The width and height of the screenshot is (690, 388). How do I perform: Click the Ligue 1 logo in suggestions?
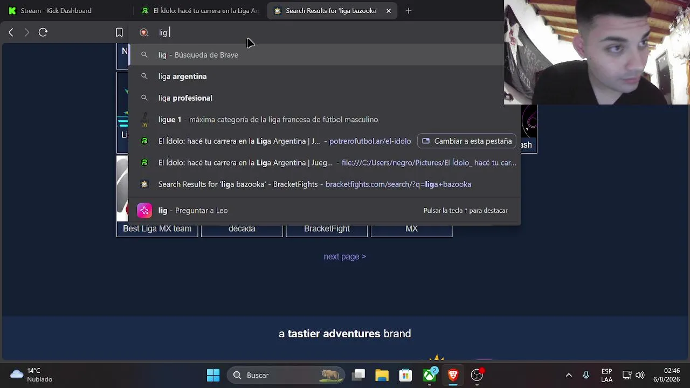pyautogui.click(x=144, y=120)
